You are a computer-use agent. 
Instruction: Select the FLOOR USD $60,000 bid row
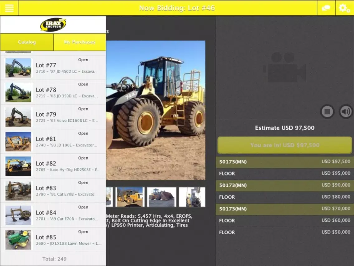(285, 220)
